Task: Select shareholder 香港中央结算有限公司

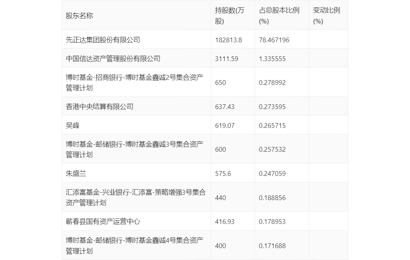Action: point(99,107)
